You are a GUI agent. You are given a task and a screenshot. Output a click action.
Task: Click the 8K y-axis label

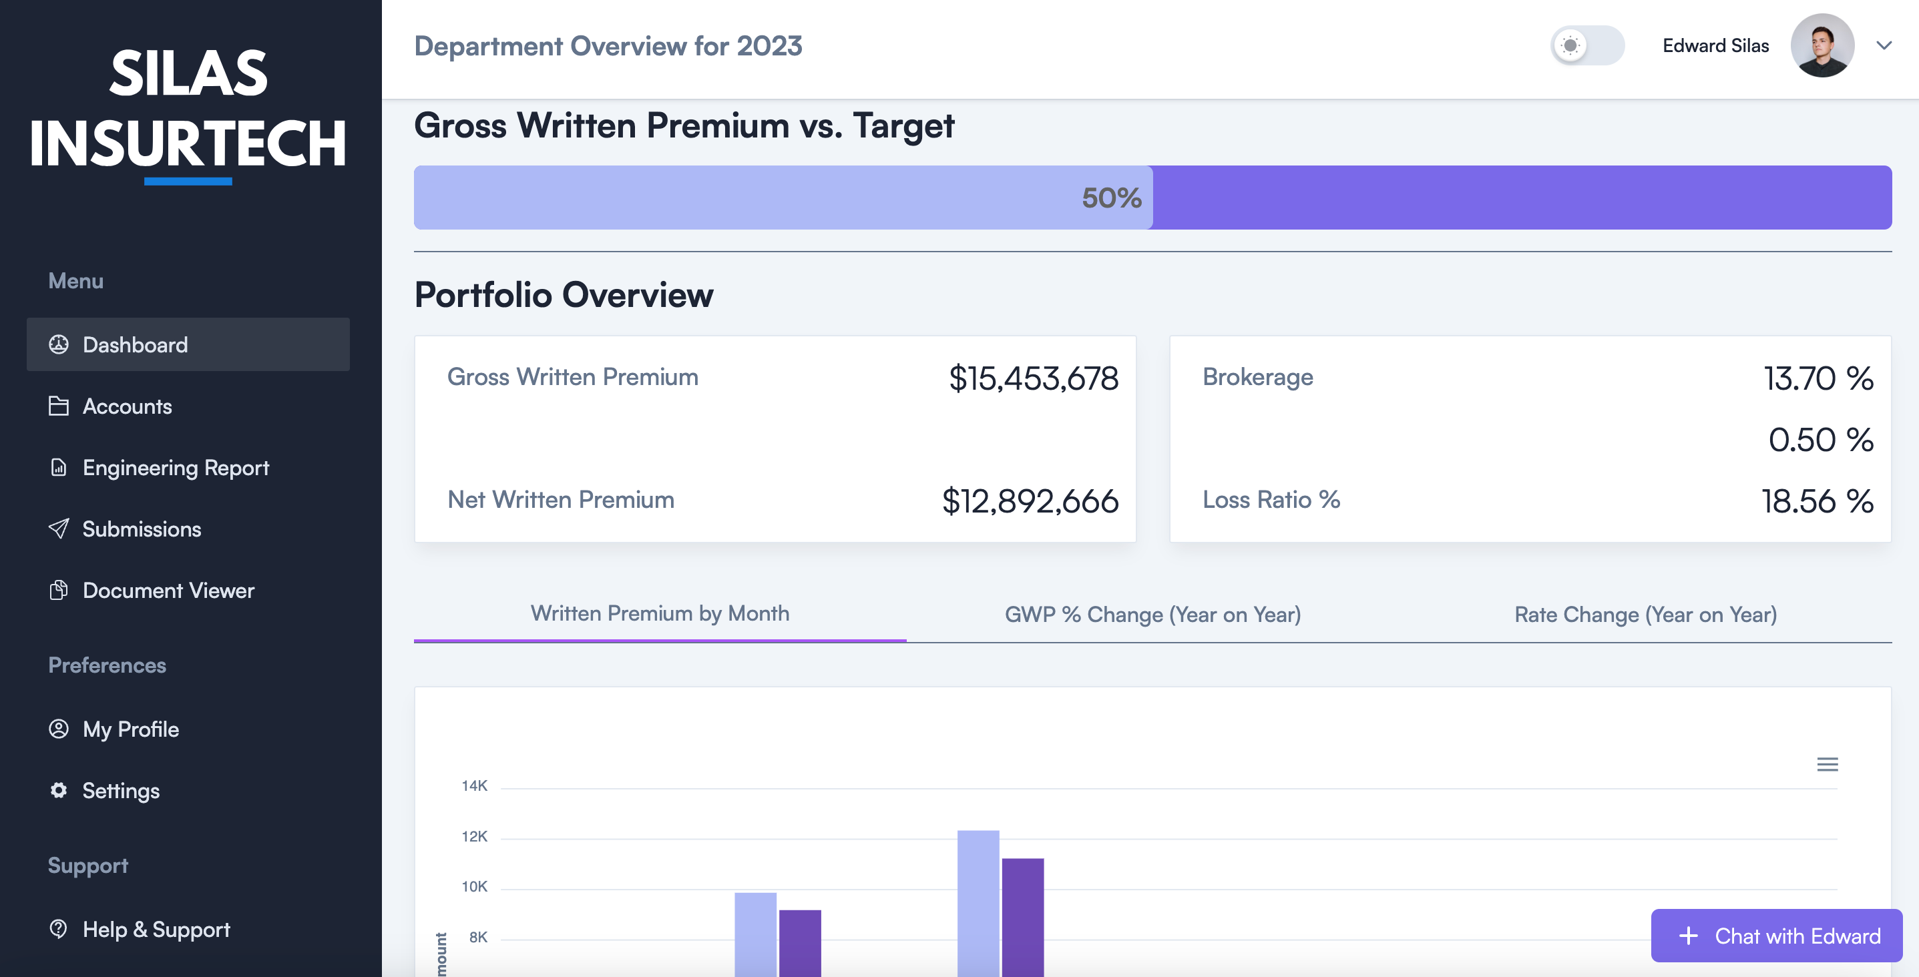[x=478, y=937]
